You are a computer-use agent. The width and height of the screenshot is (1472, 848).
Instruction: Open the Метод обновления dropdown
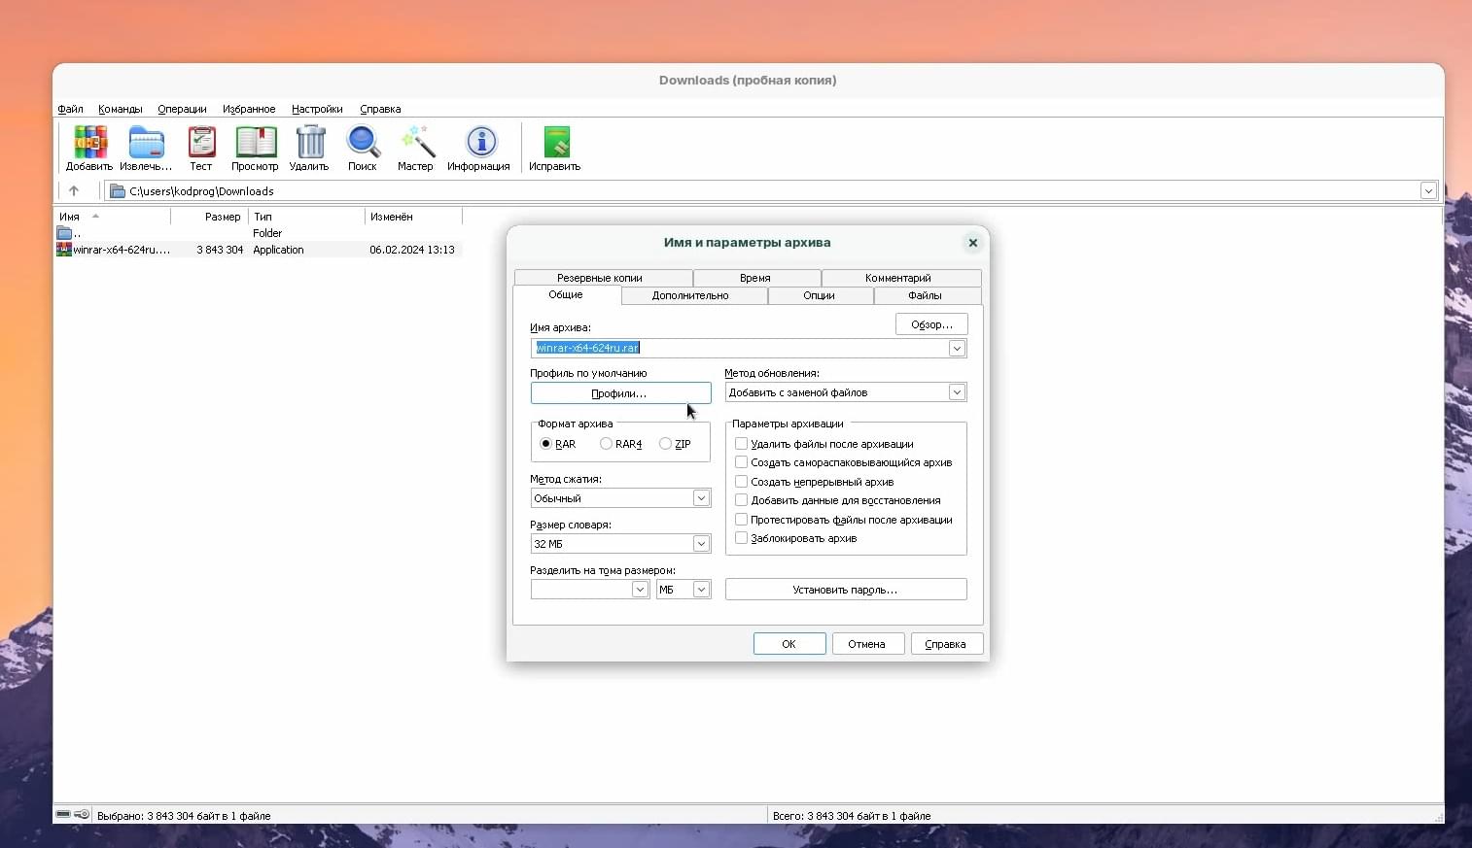[x=957, y=392]
